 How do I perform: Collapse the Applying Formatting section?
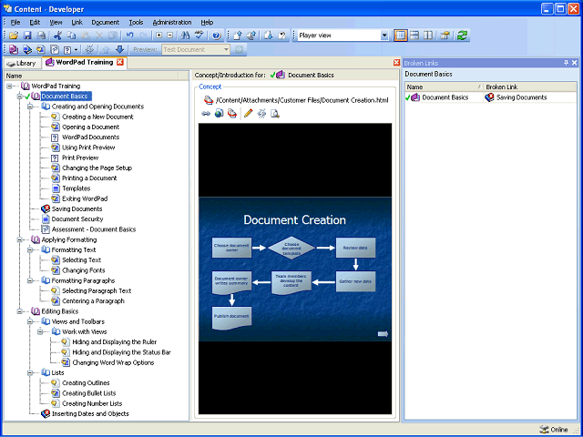coord(19,239)
